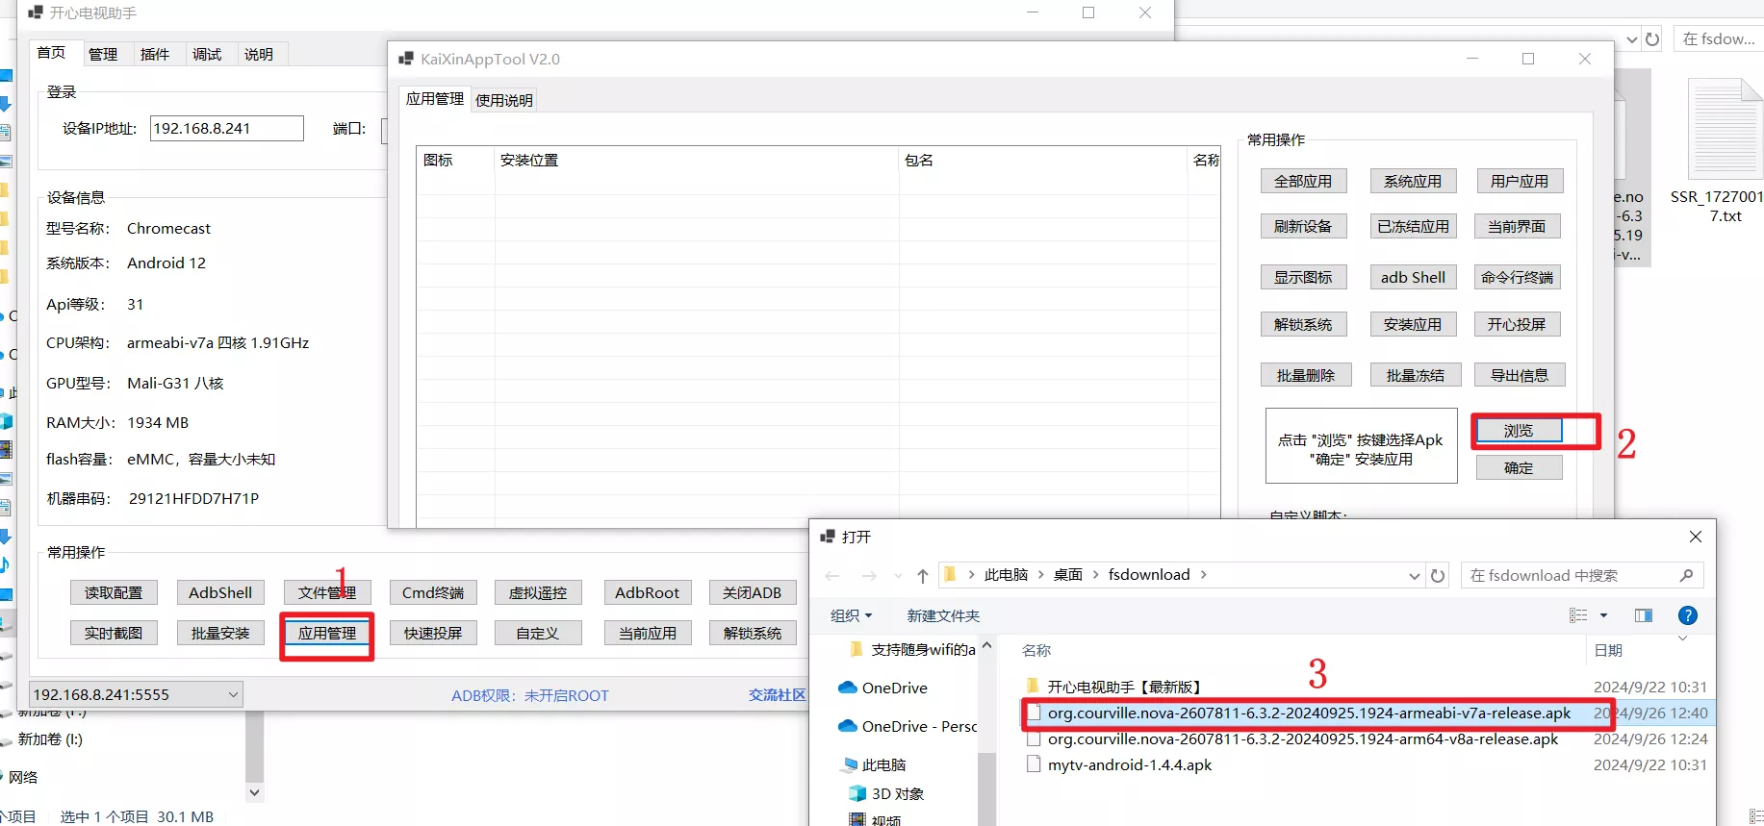The image size is (1764, 826).
Task: Click the 包名 column header in app list
Action: pyautogui.click(x=1043, y=161)
